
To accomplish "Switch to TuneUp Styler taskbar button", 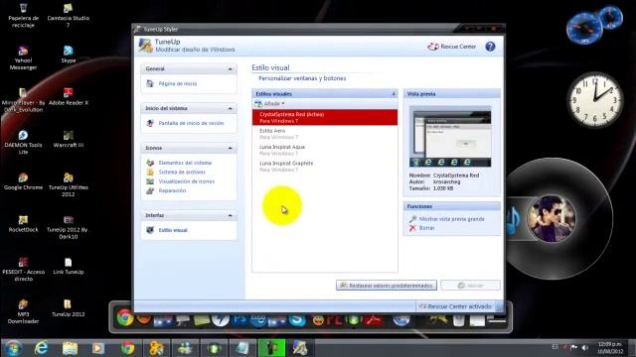I will point(300,348).
